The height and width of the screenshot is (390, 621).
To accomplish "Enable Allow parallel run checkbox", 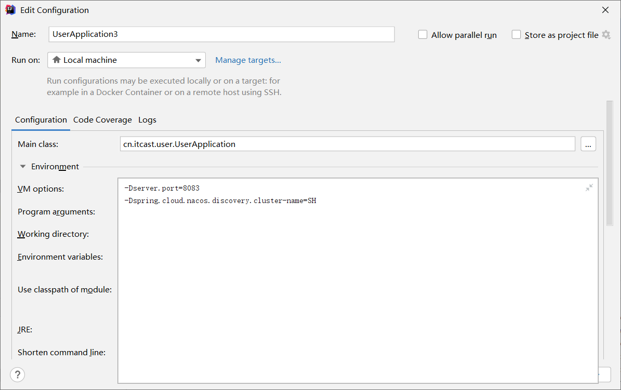I will pyautogui.click(x=423, y=35).
